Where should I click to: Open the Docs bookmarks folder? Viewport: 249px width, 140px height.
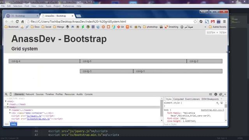coord(35,27)
